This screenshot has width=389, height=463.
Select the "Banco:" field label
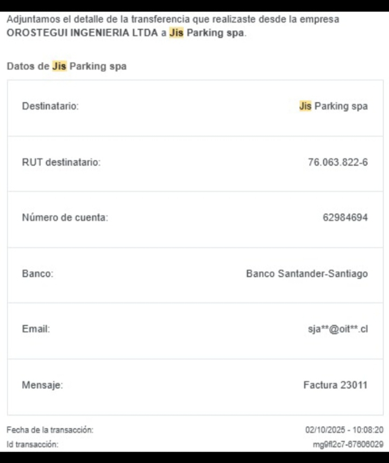37,274
